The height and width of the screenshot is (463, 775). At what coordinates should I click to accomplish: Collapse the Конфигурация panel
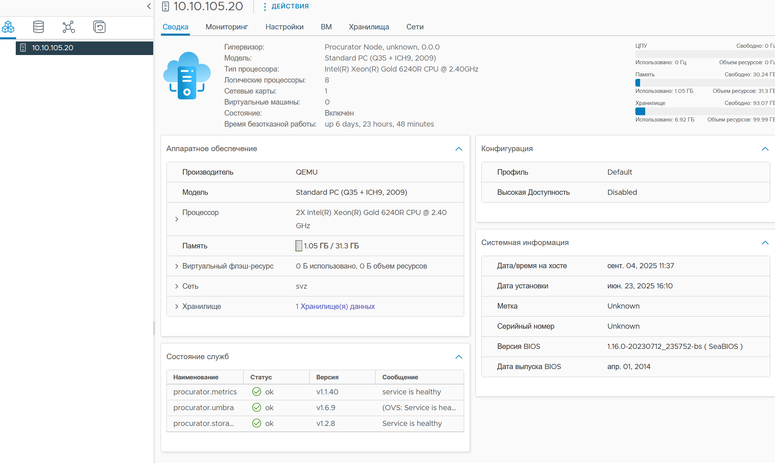click(x=765, y=149)
